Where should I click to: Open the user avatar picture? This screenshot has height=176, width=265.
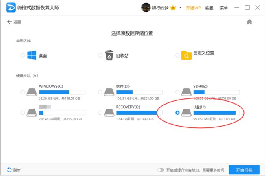point(146,8)
